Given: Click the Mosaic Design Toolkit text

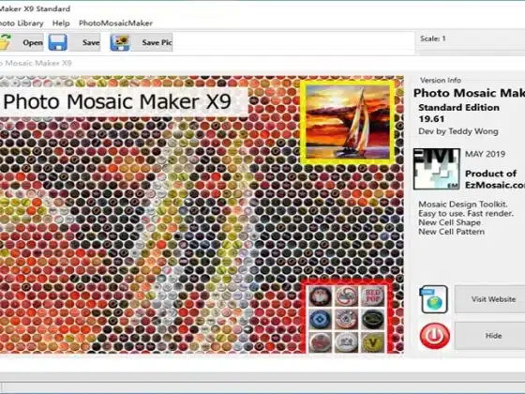Looking at the screenshot, I should pyautogui.click(x=463, y=205).
